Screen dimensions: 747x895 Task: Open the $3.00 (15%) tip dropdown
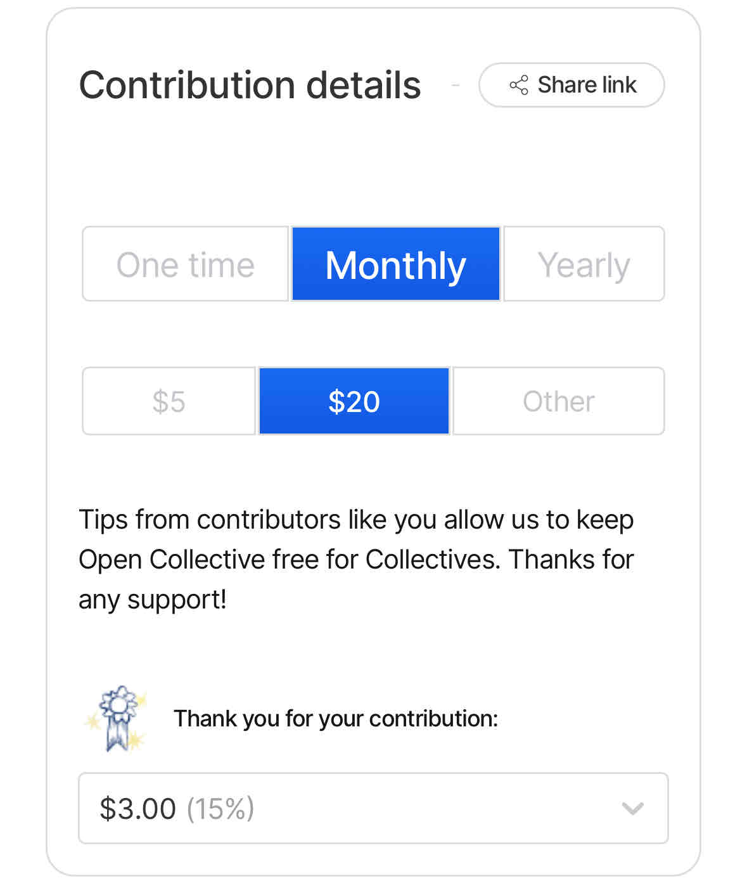373,808
